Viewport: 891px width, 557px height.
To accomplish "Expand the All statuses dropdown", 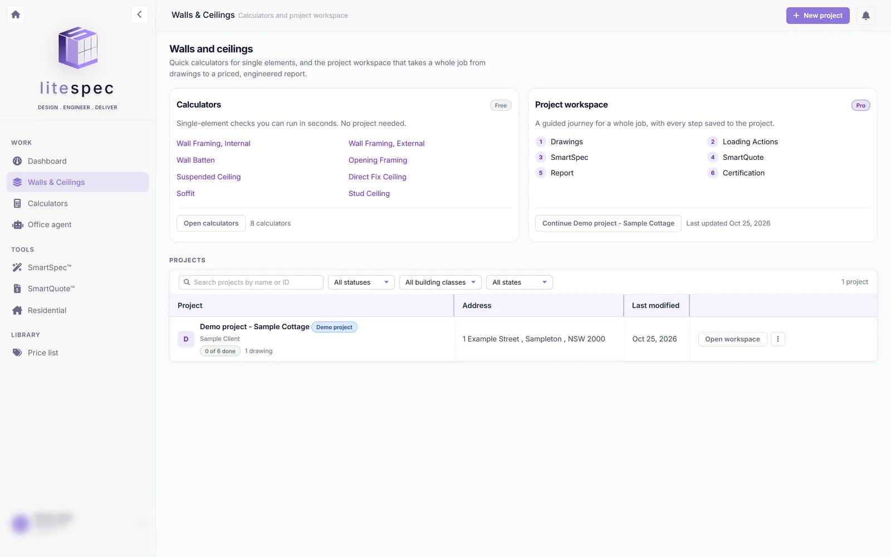I will (361, 282).
